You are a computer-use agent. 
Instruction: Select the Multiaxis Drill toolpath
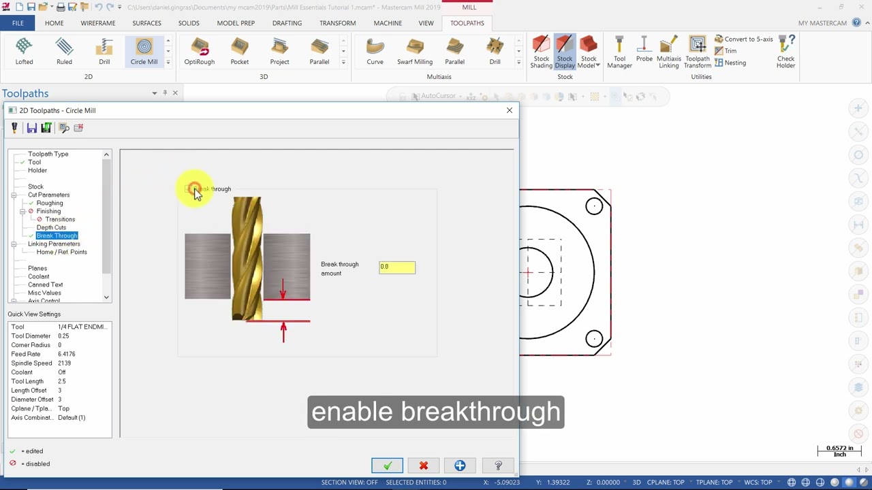[x=495, y=52]
